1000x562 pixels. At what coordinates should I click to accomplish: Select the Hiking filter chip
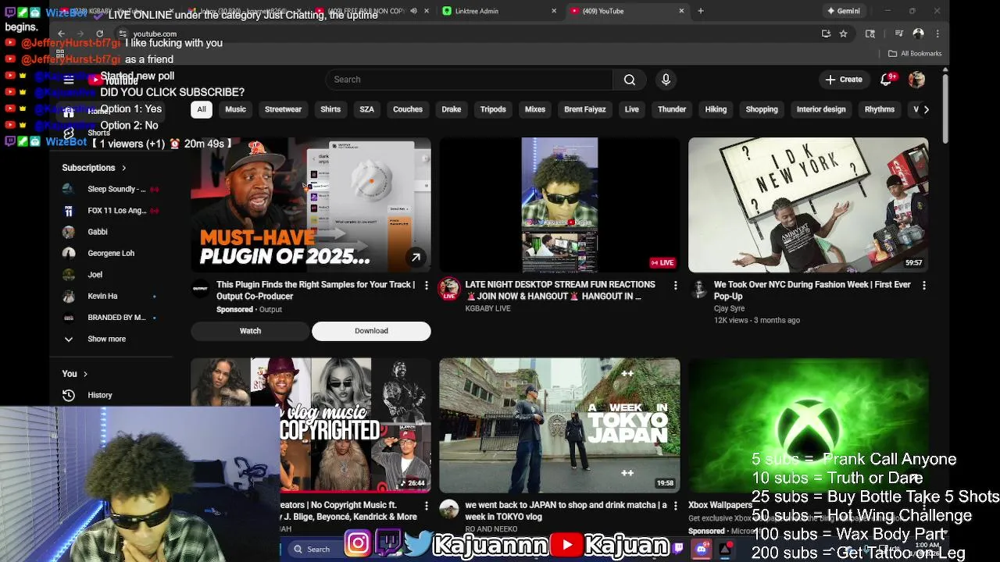(x=716, y=109)
